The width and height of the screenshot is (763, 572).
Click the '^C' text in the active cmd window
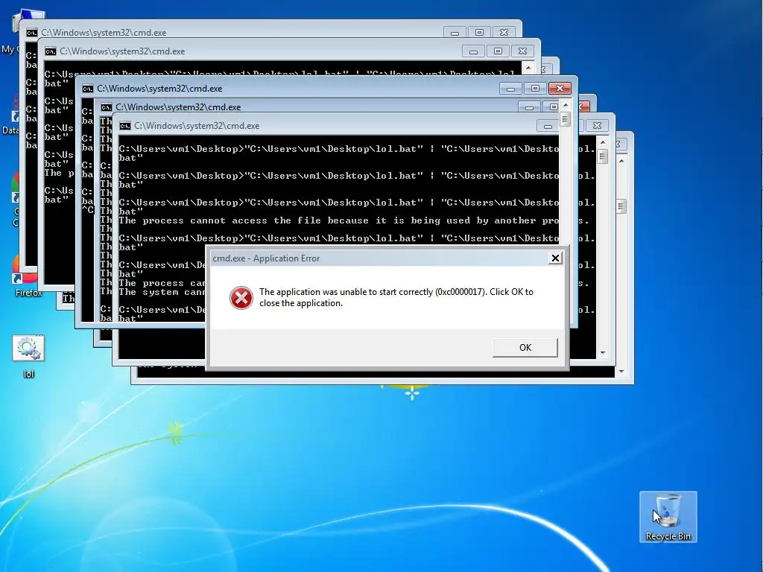[x=88, y=209]
